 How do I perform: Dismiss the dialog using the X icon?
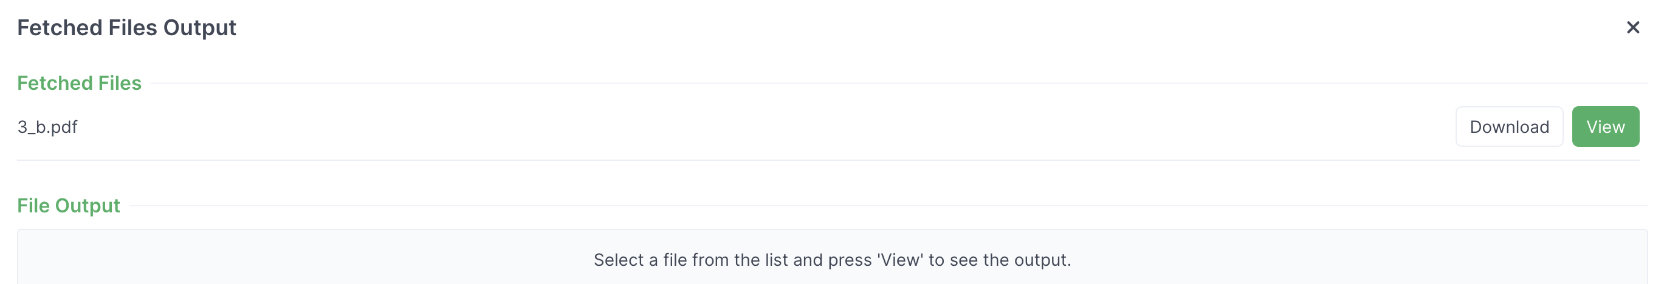1632,27
